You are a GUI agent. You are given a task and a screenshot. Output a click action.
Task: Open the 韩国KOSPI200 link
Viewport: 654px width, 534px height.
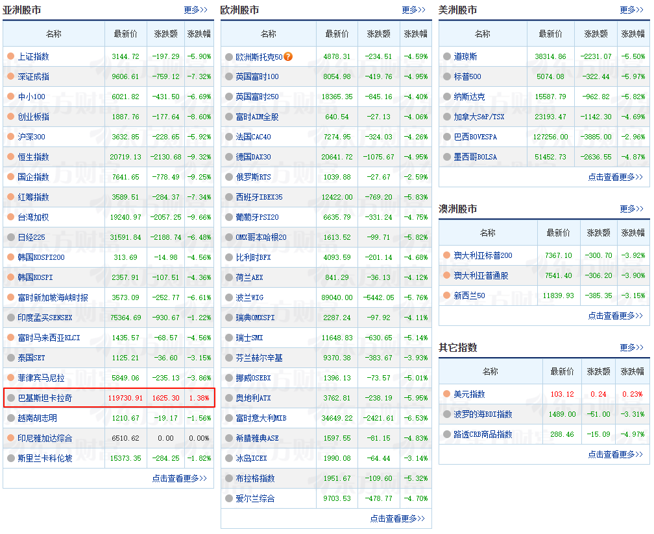[42, 257]
